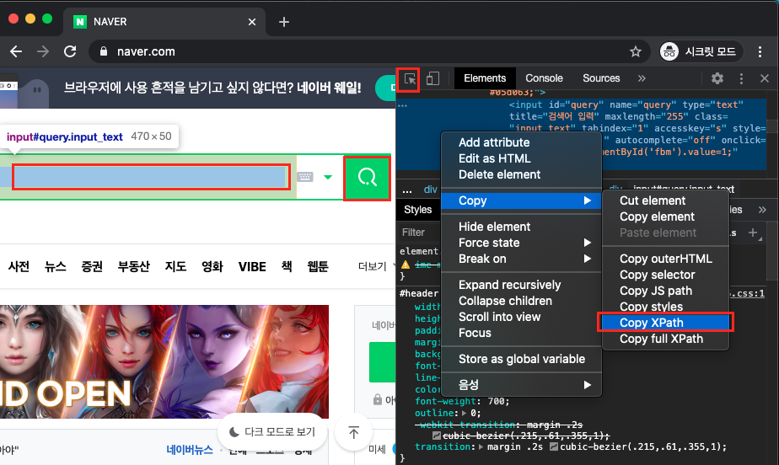Select Cut element
This screenshot has height=465, width=779.
point(665,200)
